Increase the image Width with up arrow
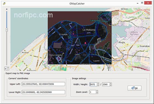154x104 pixels. 98,83
